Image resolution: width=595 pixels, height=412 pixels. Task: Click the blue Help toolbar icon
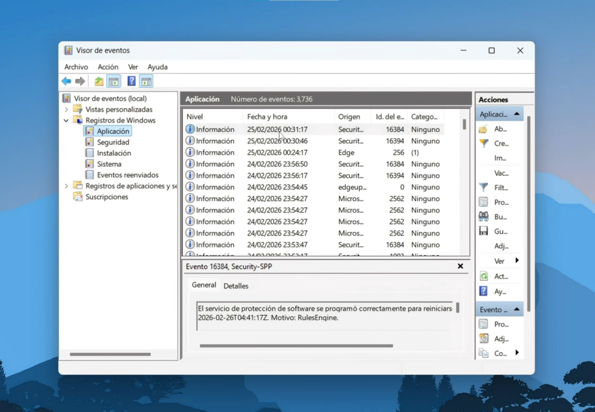pyautogui.click(x=132, y=81)
